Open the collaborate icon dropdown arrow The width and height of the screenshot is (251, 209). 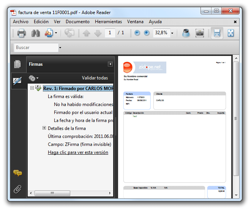point(56,33)
